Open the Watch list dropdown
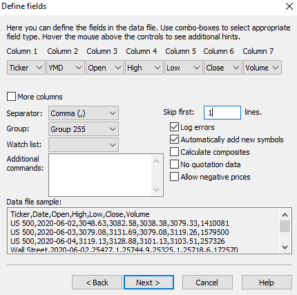Screen dimensions: 297x295 84,144
